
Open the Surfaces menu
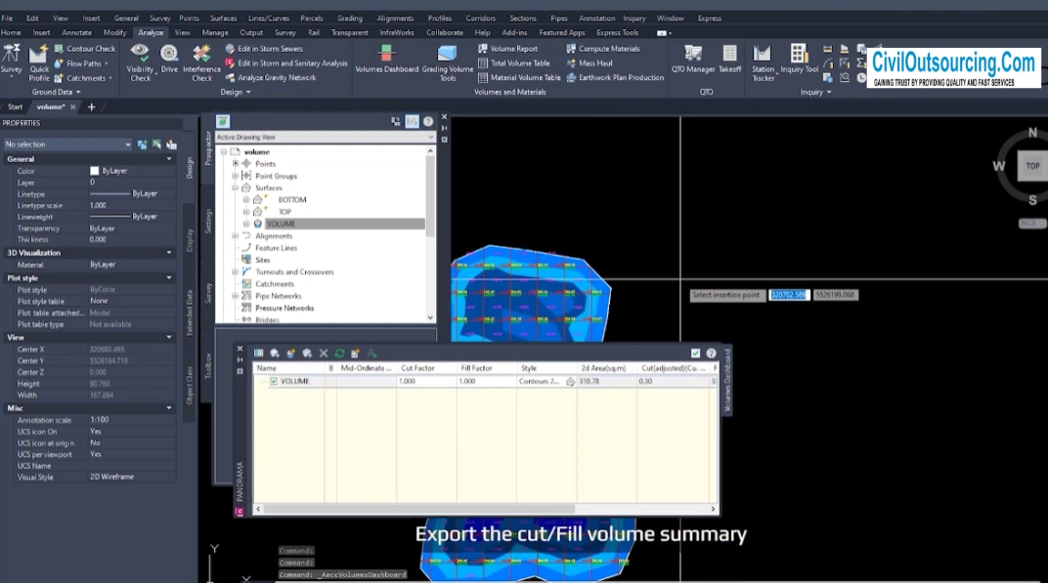223,18
